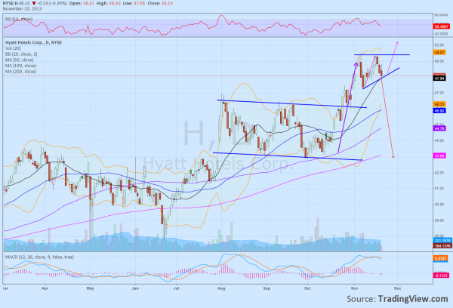Open the TradingView.com source link
Image resolution: width=453 pixels, height=308 pixels.
(414, 299)
